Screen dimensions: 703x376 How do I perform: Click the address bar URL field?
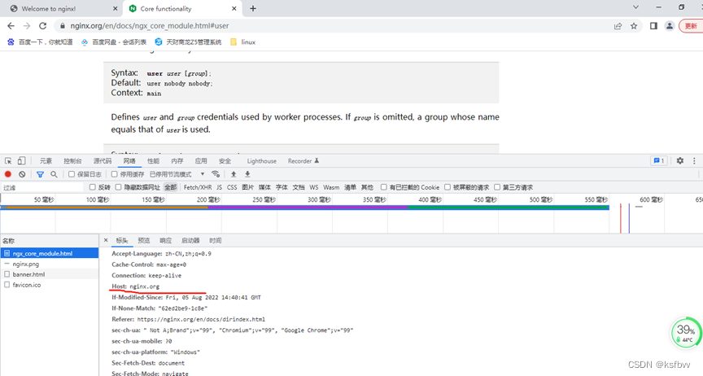(332, 26)
